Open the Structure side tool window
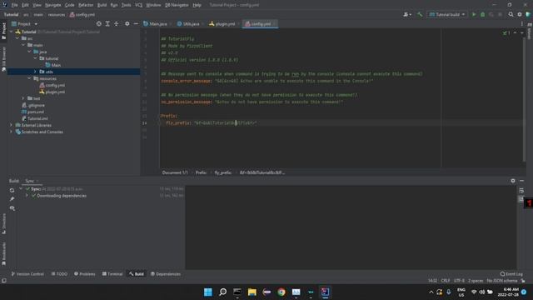Screen dimensions: 533x300 point(3,223)
